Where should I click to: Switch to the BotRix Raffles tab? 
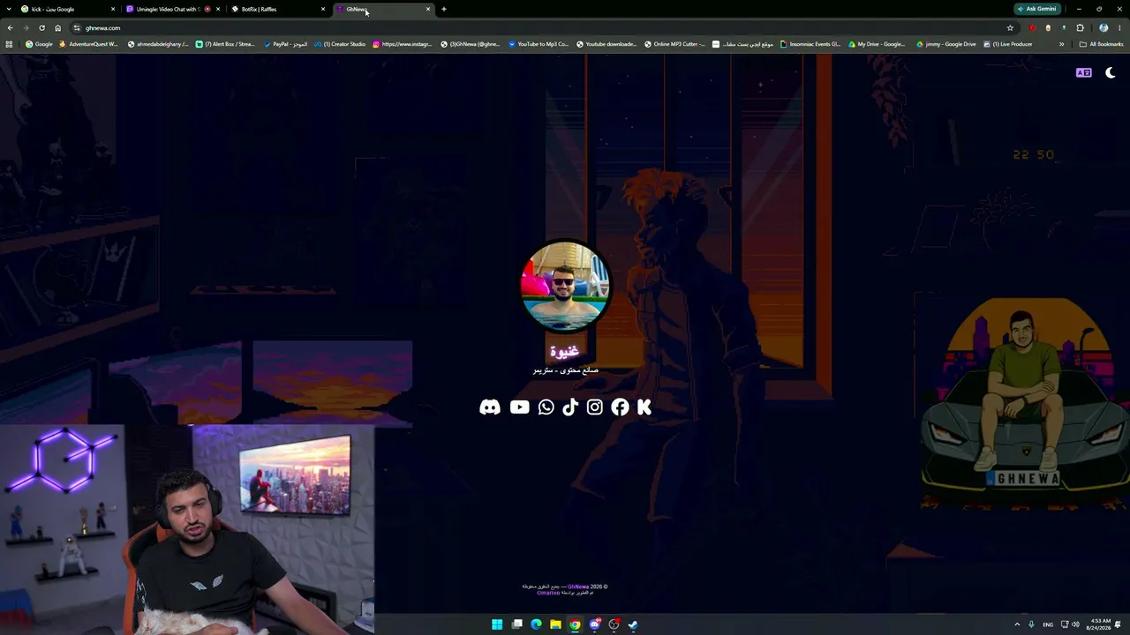[279, 9]
